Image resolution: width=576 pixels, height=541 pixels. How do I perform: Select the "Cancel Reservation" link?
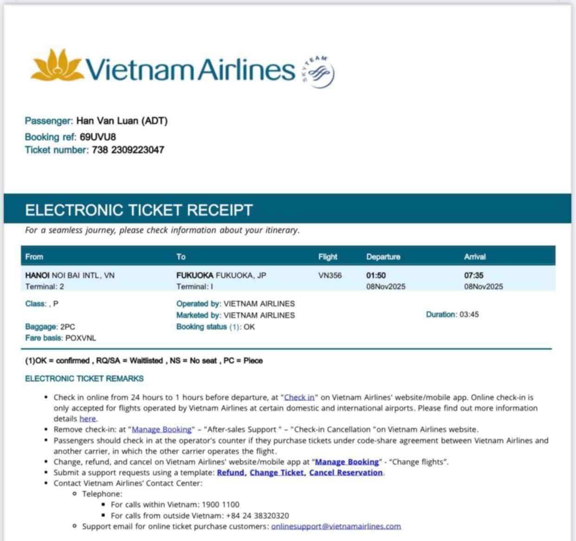[346, 472]
